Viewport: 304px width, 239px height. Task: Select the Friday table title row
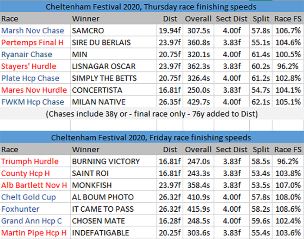[152, 138]
